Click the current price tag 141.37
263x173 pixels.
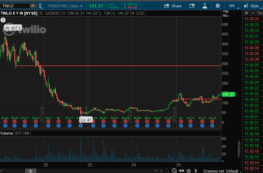pos(228,94)
